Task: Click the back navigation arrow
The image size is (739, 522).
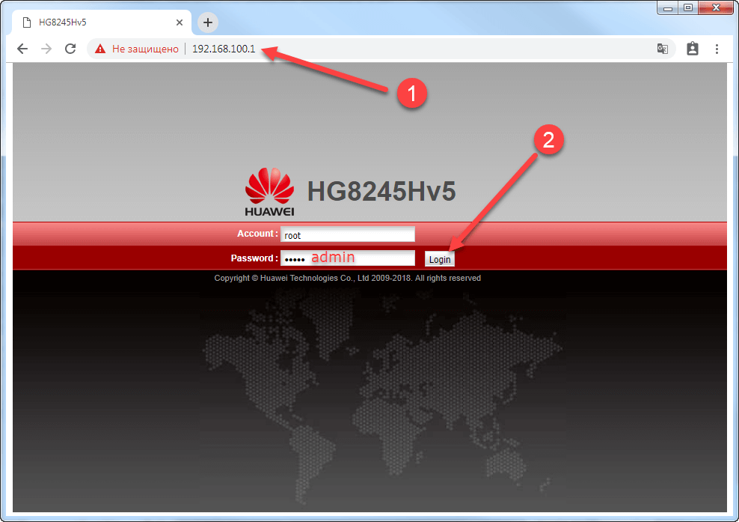Action: point(22,48)
